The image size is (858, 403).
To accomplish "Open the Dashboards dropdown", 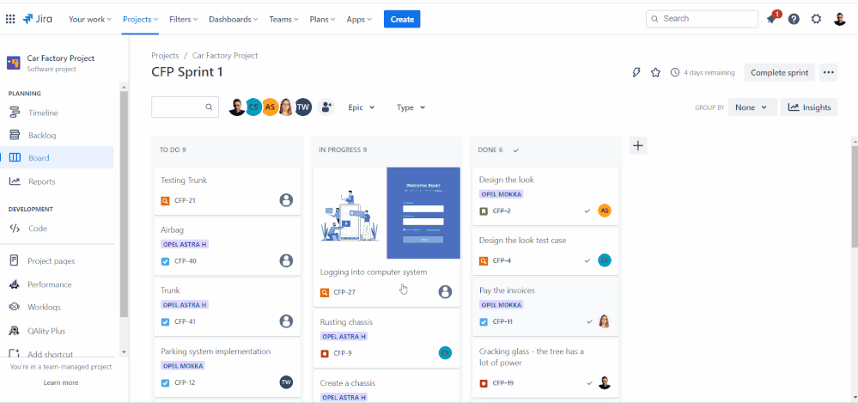I will coord(233,19).
